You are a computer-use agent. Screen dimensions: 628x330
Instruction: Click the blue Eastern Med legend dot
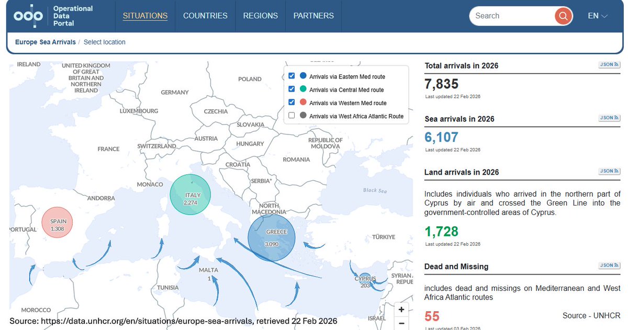(x=303, y=76)
